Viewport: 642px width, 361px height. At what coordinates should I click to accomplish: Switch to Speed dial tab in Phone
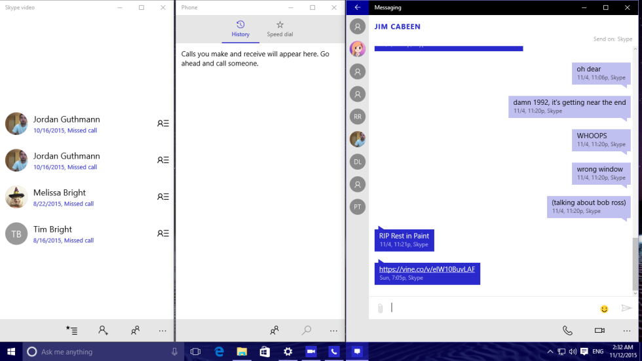[x=280, y=29]
